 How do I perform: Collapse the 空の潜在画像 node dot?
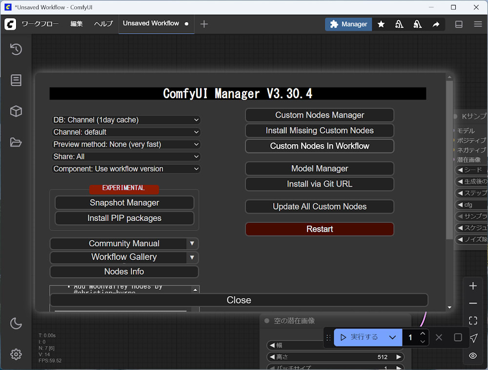(267, 321)
